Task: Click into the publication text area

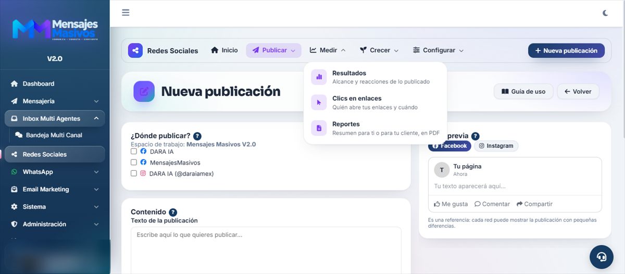Action: click(266, 250)
